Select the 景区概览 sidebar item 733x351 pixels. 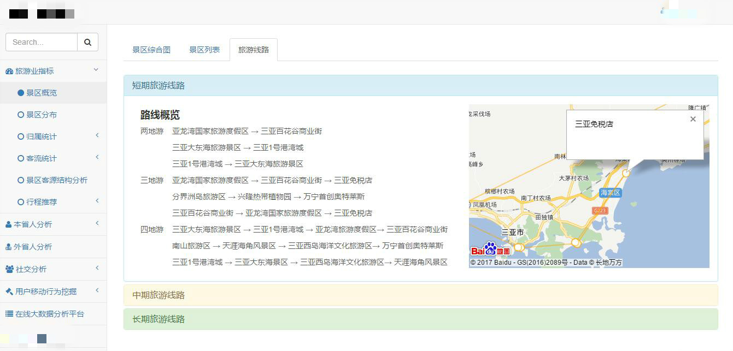tap(42, 93)
